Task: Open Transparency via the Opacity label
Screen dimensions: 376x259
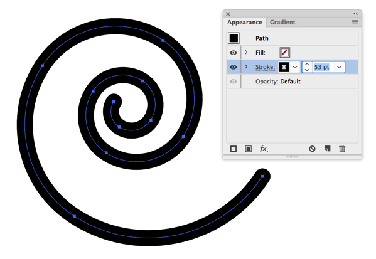Action: [267, 82]
